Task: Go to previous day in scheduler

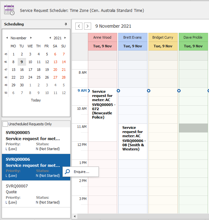Action: click(79, 26)
